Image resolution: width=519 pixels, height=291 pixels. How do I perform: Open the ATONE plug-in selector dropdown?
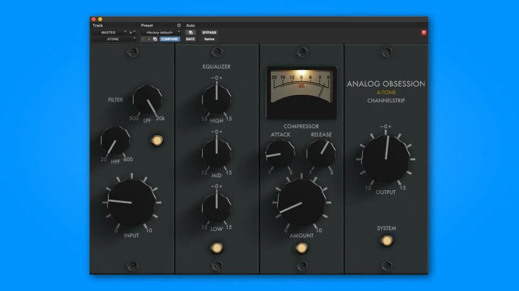click(x=114, y=39)
